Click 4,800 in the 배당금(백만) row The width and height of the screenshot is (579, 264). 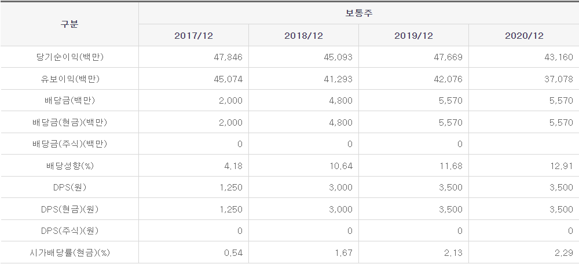click(x=341, y=101)
